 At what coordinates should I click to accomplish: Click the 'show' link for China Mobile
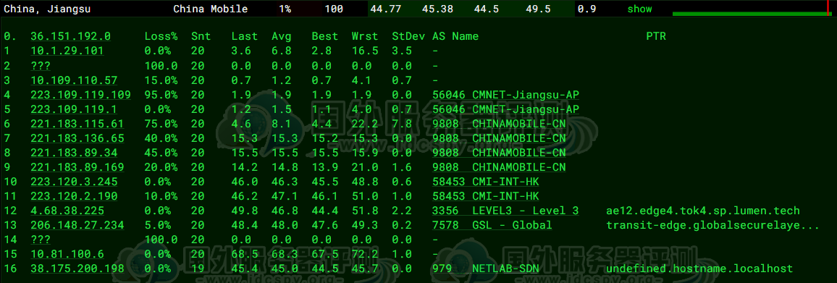click(x=639, y=9)
